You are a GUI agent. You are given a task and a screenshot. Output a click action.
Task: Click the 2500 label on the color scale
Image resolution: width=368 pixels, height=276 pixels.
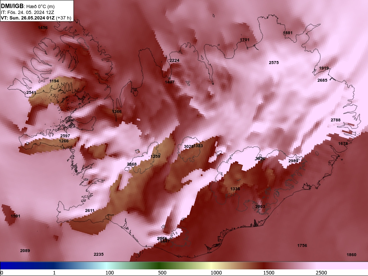click(x=321, y=273)
